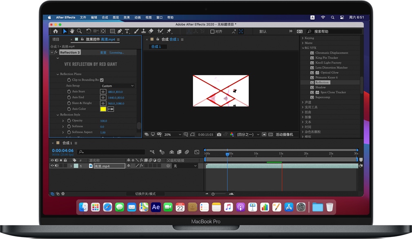Open the 效果 menu in the menu bar
The image size is (412, 239).
pyautogui.click(x=127, y=17)
